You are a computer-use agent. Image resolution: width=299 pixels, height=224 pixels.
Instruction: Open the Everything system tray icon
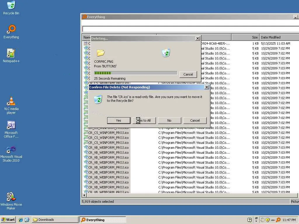point(278,220)
